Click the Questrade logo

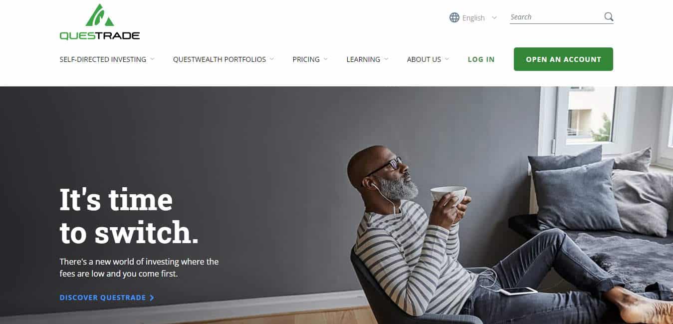[x=100, y=22]
